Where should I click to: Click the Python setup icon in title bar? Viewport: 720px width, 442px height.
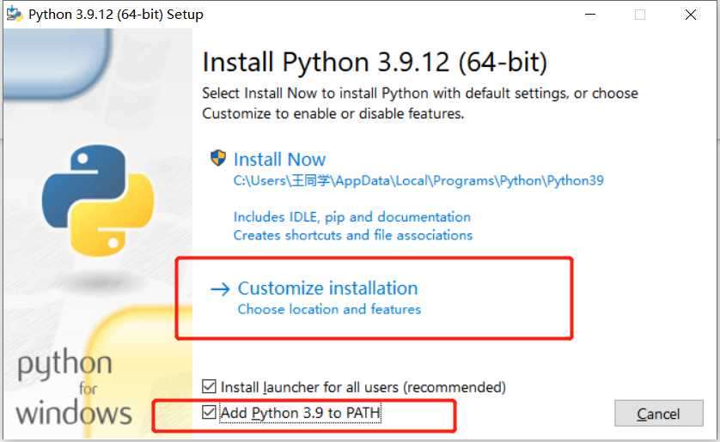(14, 15)
